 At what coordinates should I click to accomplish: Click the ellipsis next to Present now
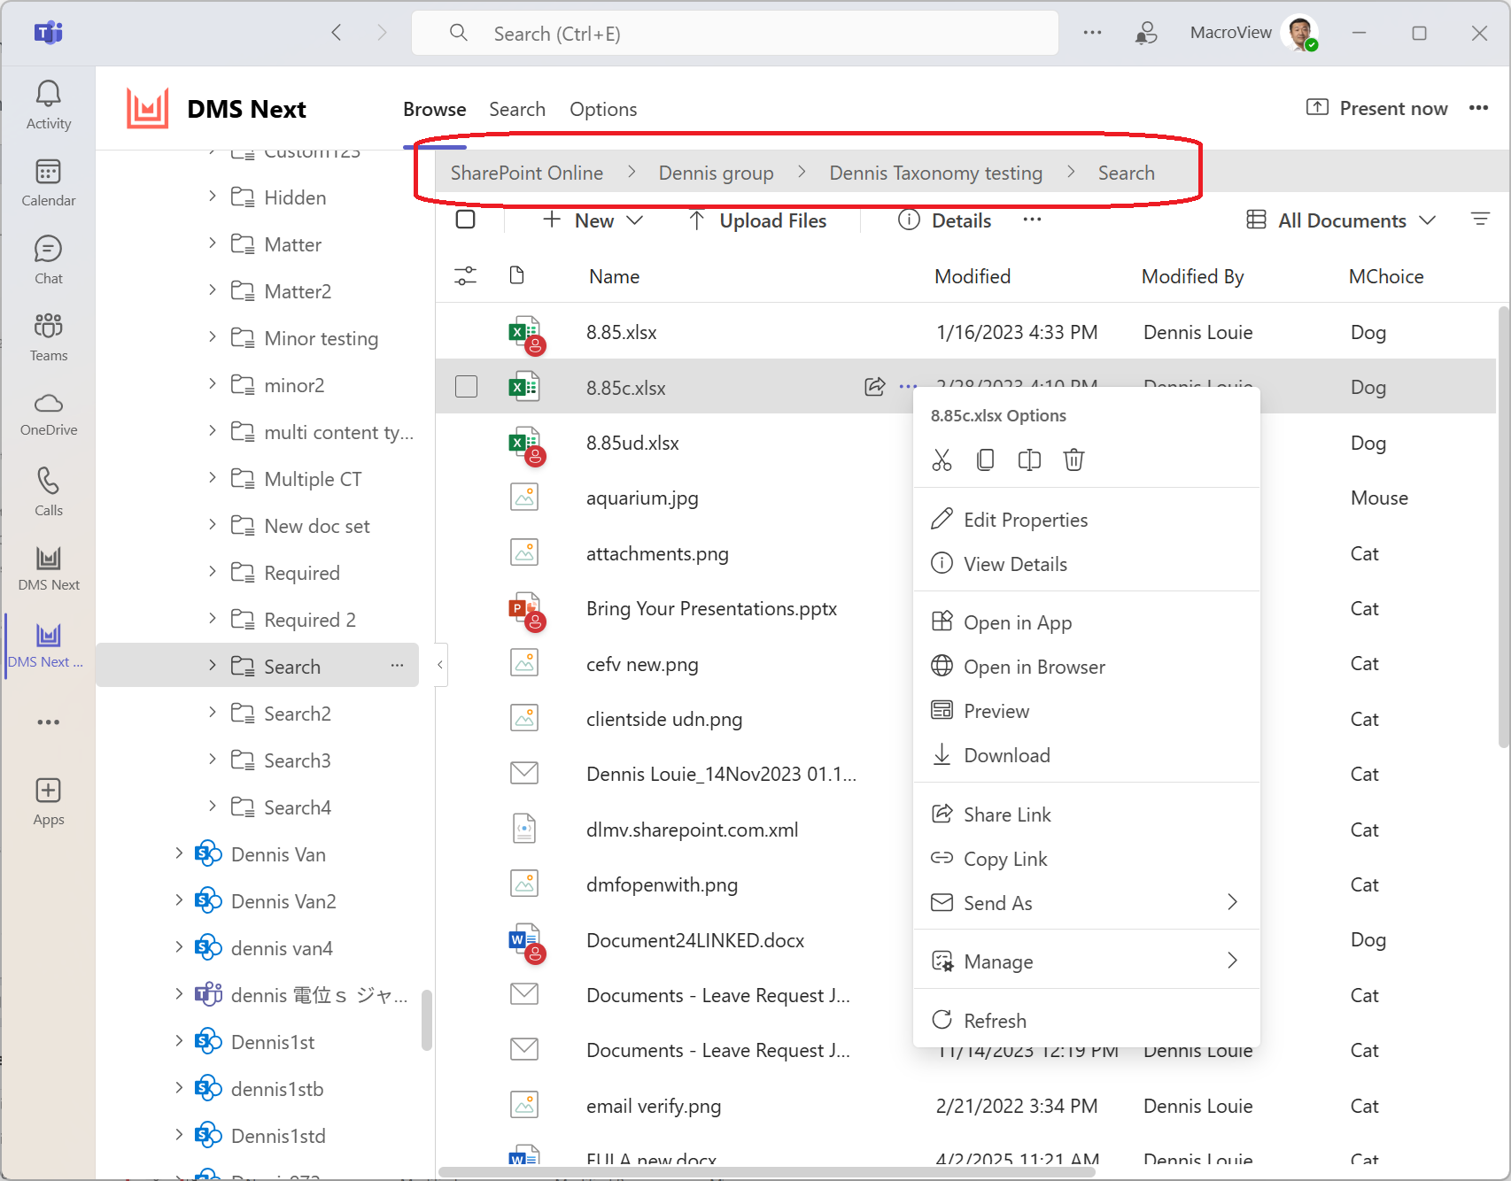coord(1478,108)
